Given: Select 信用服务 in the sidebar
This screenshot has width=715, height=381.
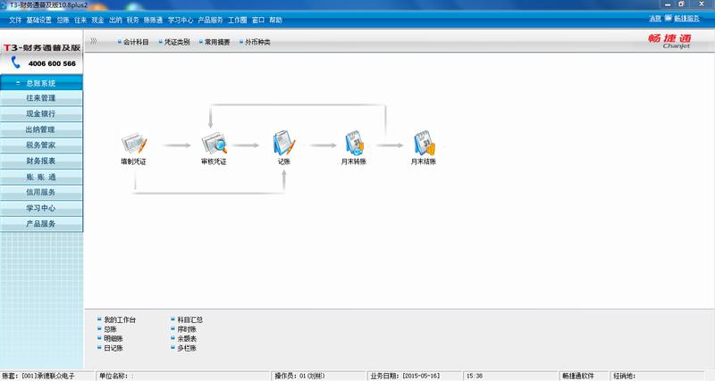Looking at the screenshot, I should 41,192.
